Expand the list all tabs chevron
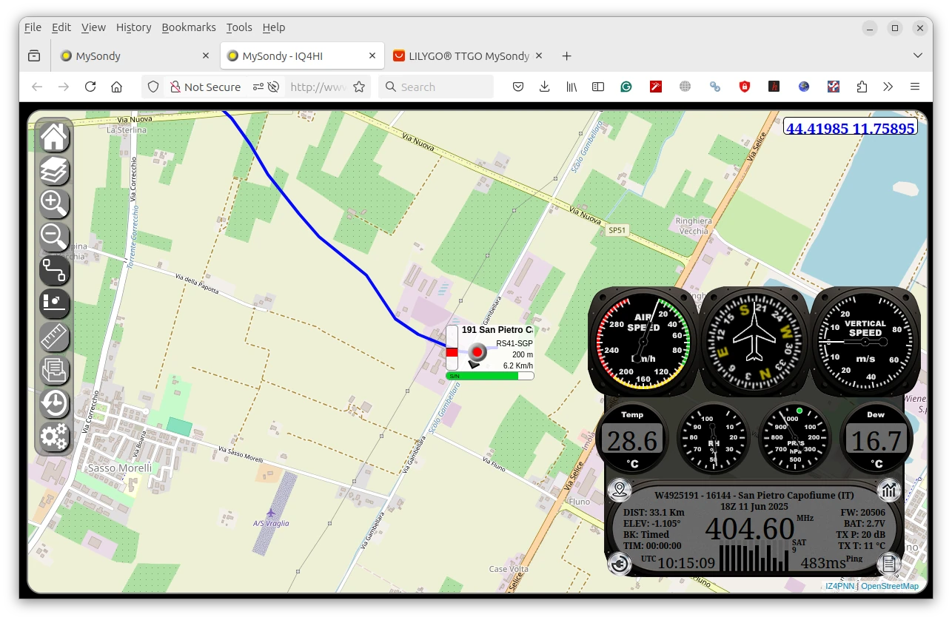 tap(918, 56)
